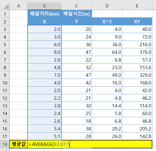Viewport: 156px width, 151px height.
Task: Select cell D9 with value 49.0
Action: [x=107, y=75]
